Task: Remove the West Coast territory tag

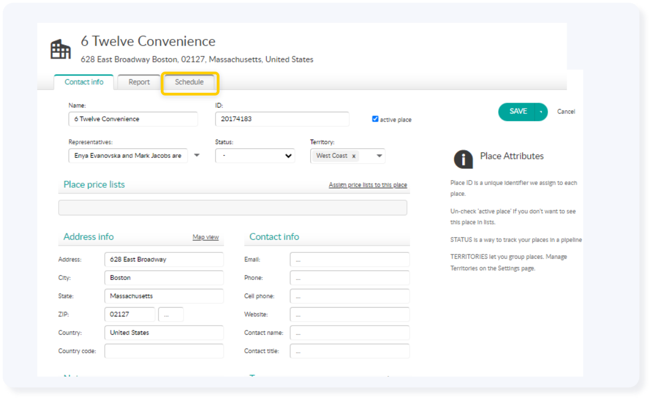Action: tap(354, 156)
